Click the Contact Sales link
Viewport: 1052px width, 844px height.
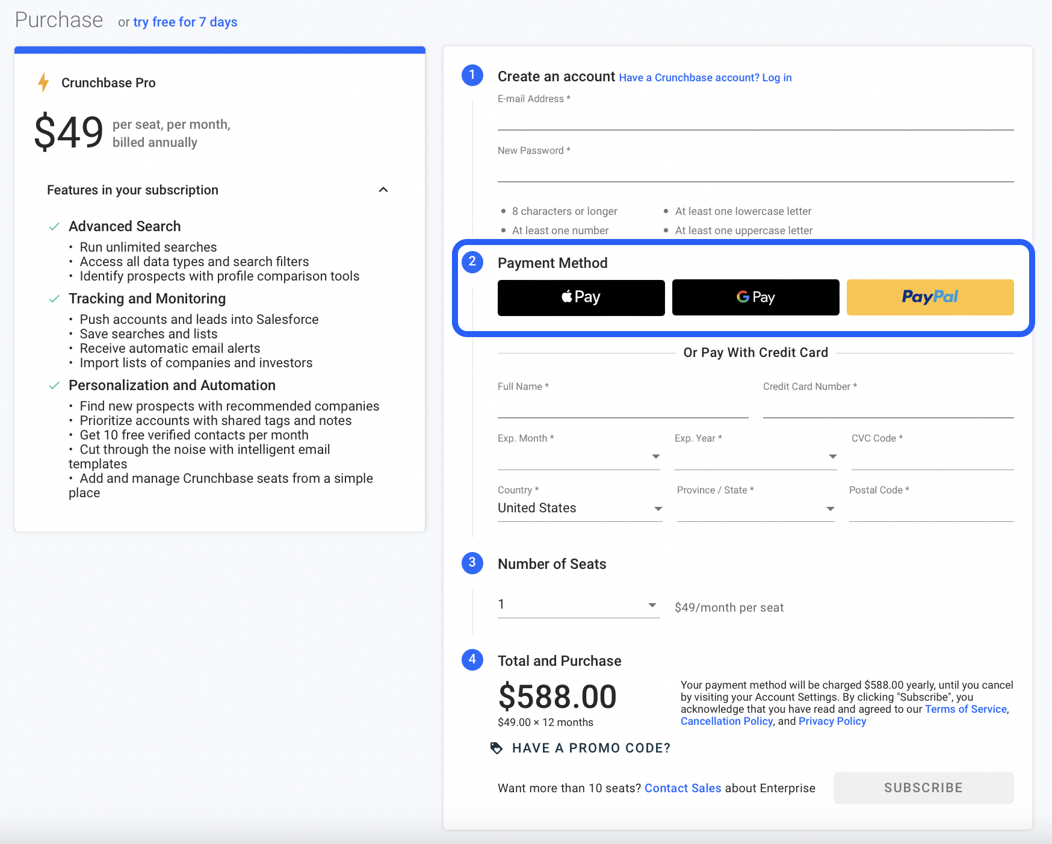click(683, 788)
